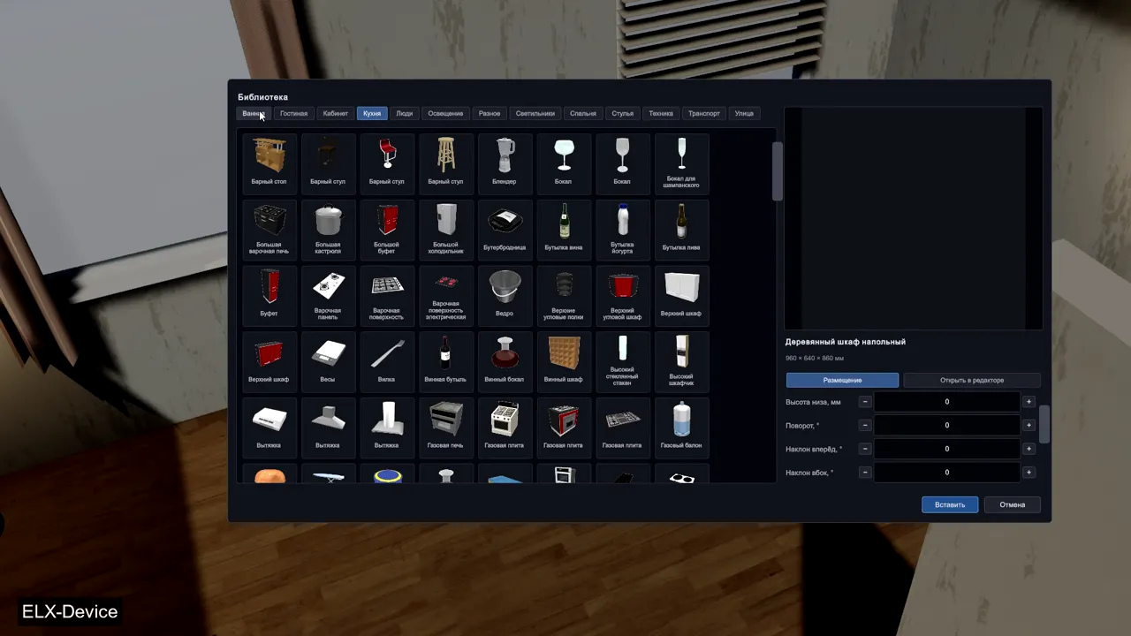
Task: Select the Верхние угловые полки shelves
Action: click(x=564, y=295)
